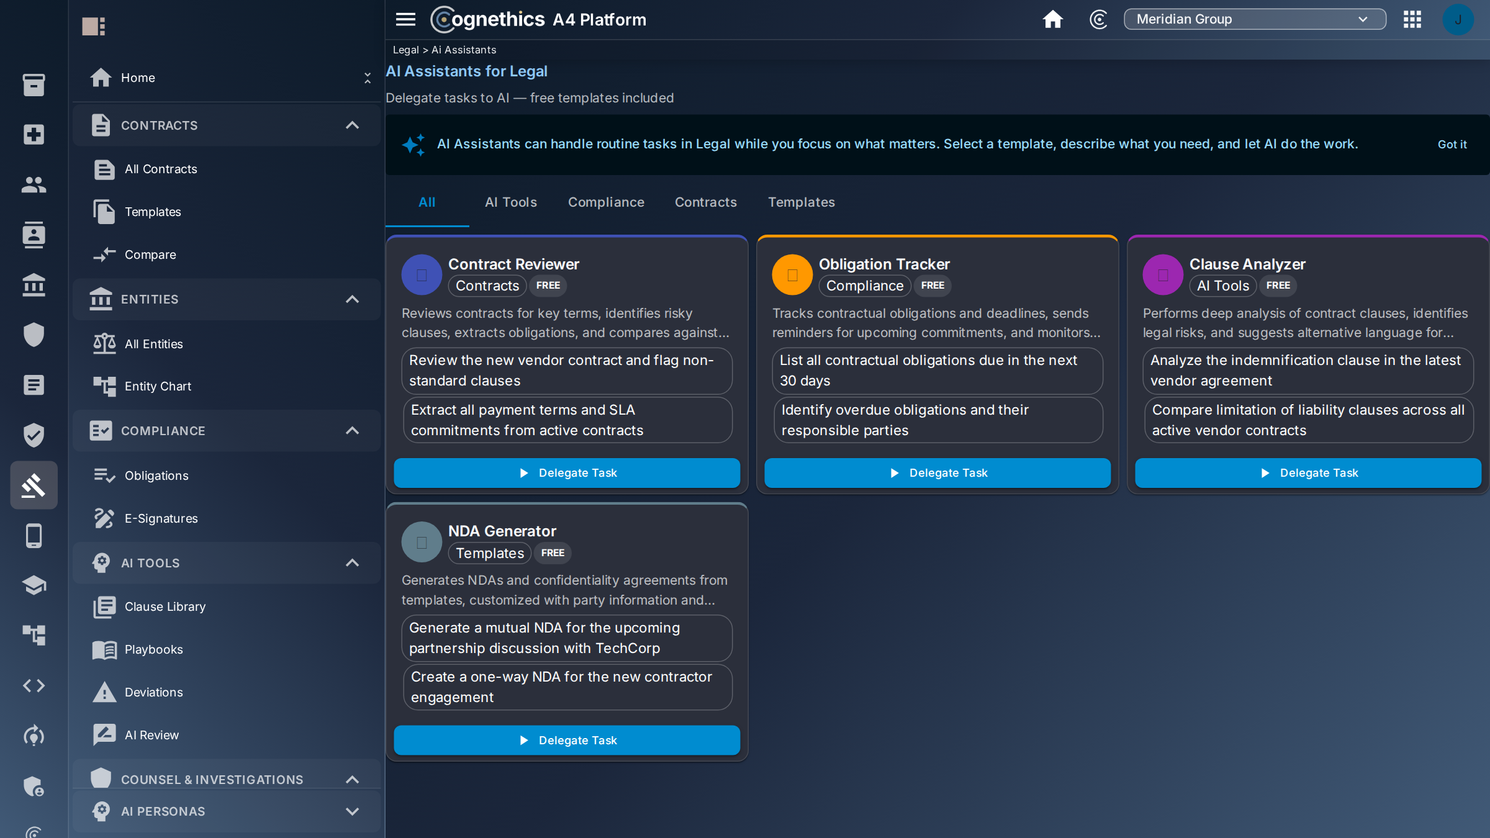Select 'Analyze the indemnification clause' prompt
Image resolution: width=1490 pixels, height=838 pixels.
[1307, 370]
